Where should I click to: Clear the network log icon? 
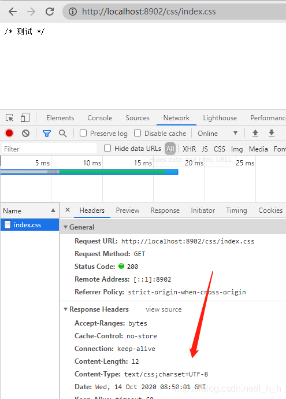25,133
